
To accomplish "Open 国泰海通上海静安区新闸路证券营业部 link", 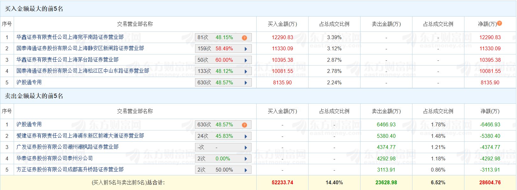I will (x=80, y=48).
